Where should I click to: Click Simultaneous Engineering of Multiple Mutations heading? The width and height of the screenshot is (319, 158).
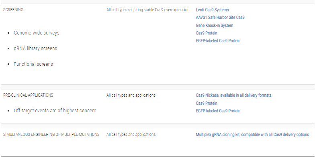click(51, 134)
